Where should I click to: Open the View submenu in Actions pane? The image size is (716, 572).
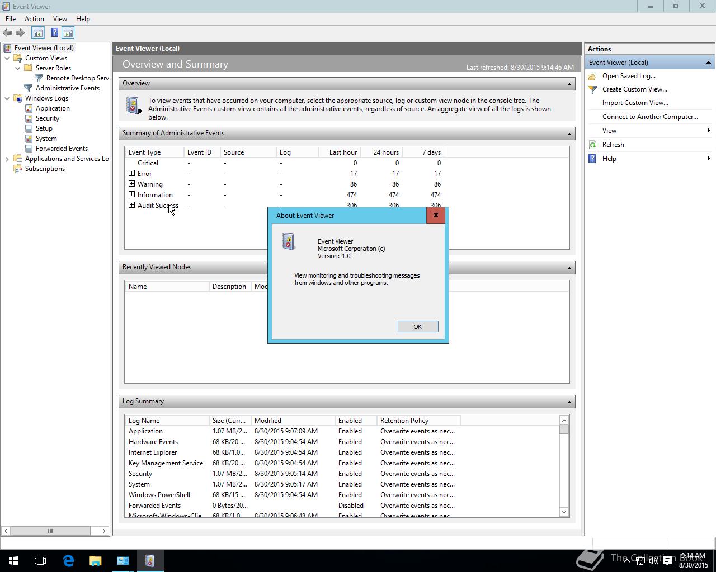coord(649,131)
